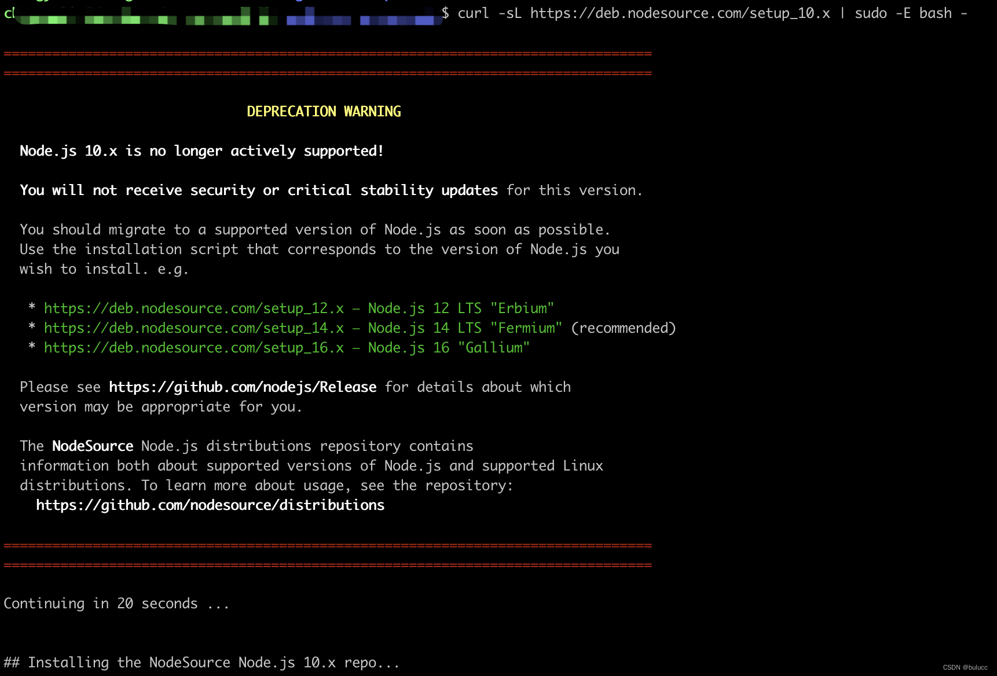Click the "Node.js 10.x is no longer actively supported!" line

point(202,151)
